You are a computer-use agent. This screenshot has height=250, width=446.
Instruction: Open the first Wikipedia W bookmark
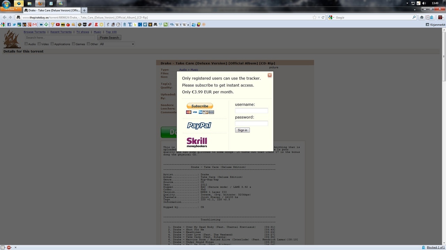(x=177, y=25)
